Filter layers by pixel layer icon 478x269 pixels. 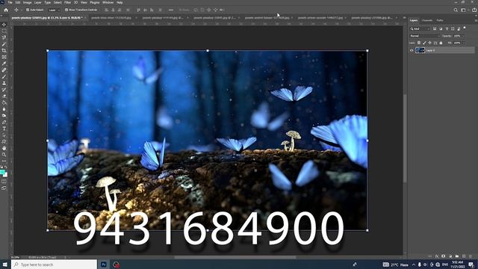[x=435, y=28]
